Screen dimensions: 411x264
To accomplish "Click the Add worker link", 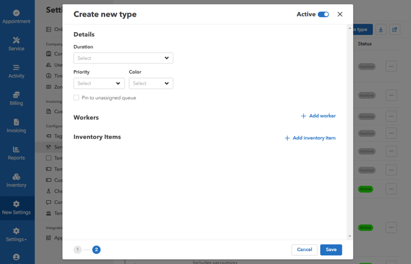I will [318, 116].
